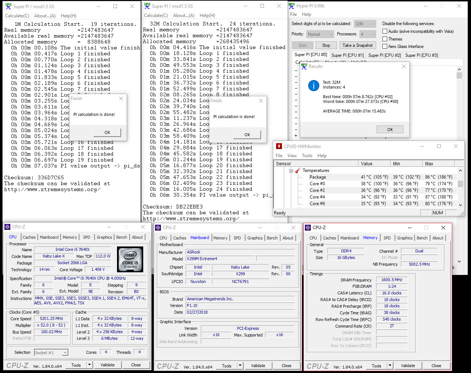This screenshot has height=373, width=471.
Task: Click OK in the 32M Finish dialog
Action: click(x=247, y=135)
